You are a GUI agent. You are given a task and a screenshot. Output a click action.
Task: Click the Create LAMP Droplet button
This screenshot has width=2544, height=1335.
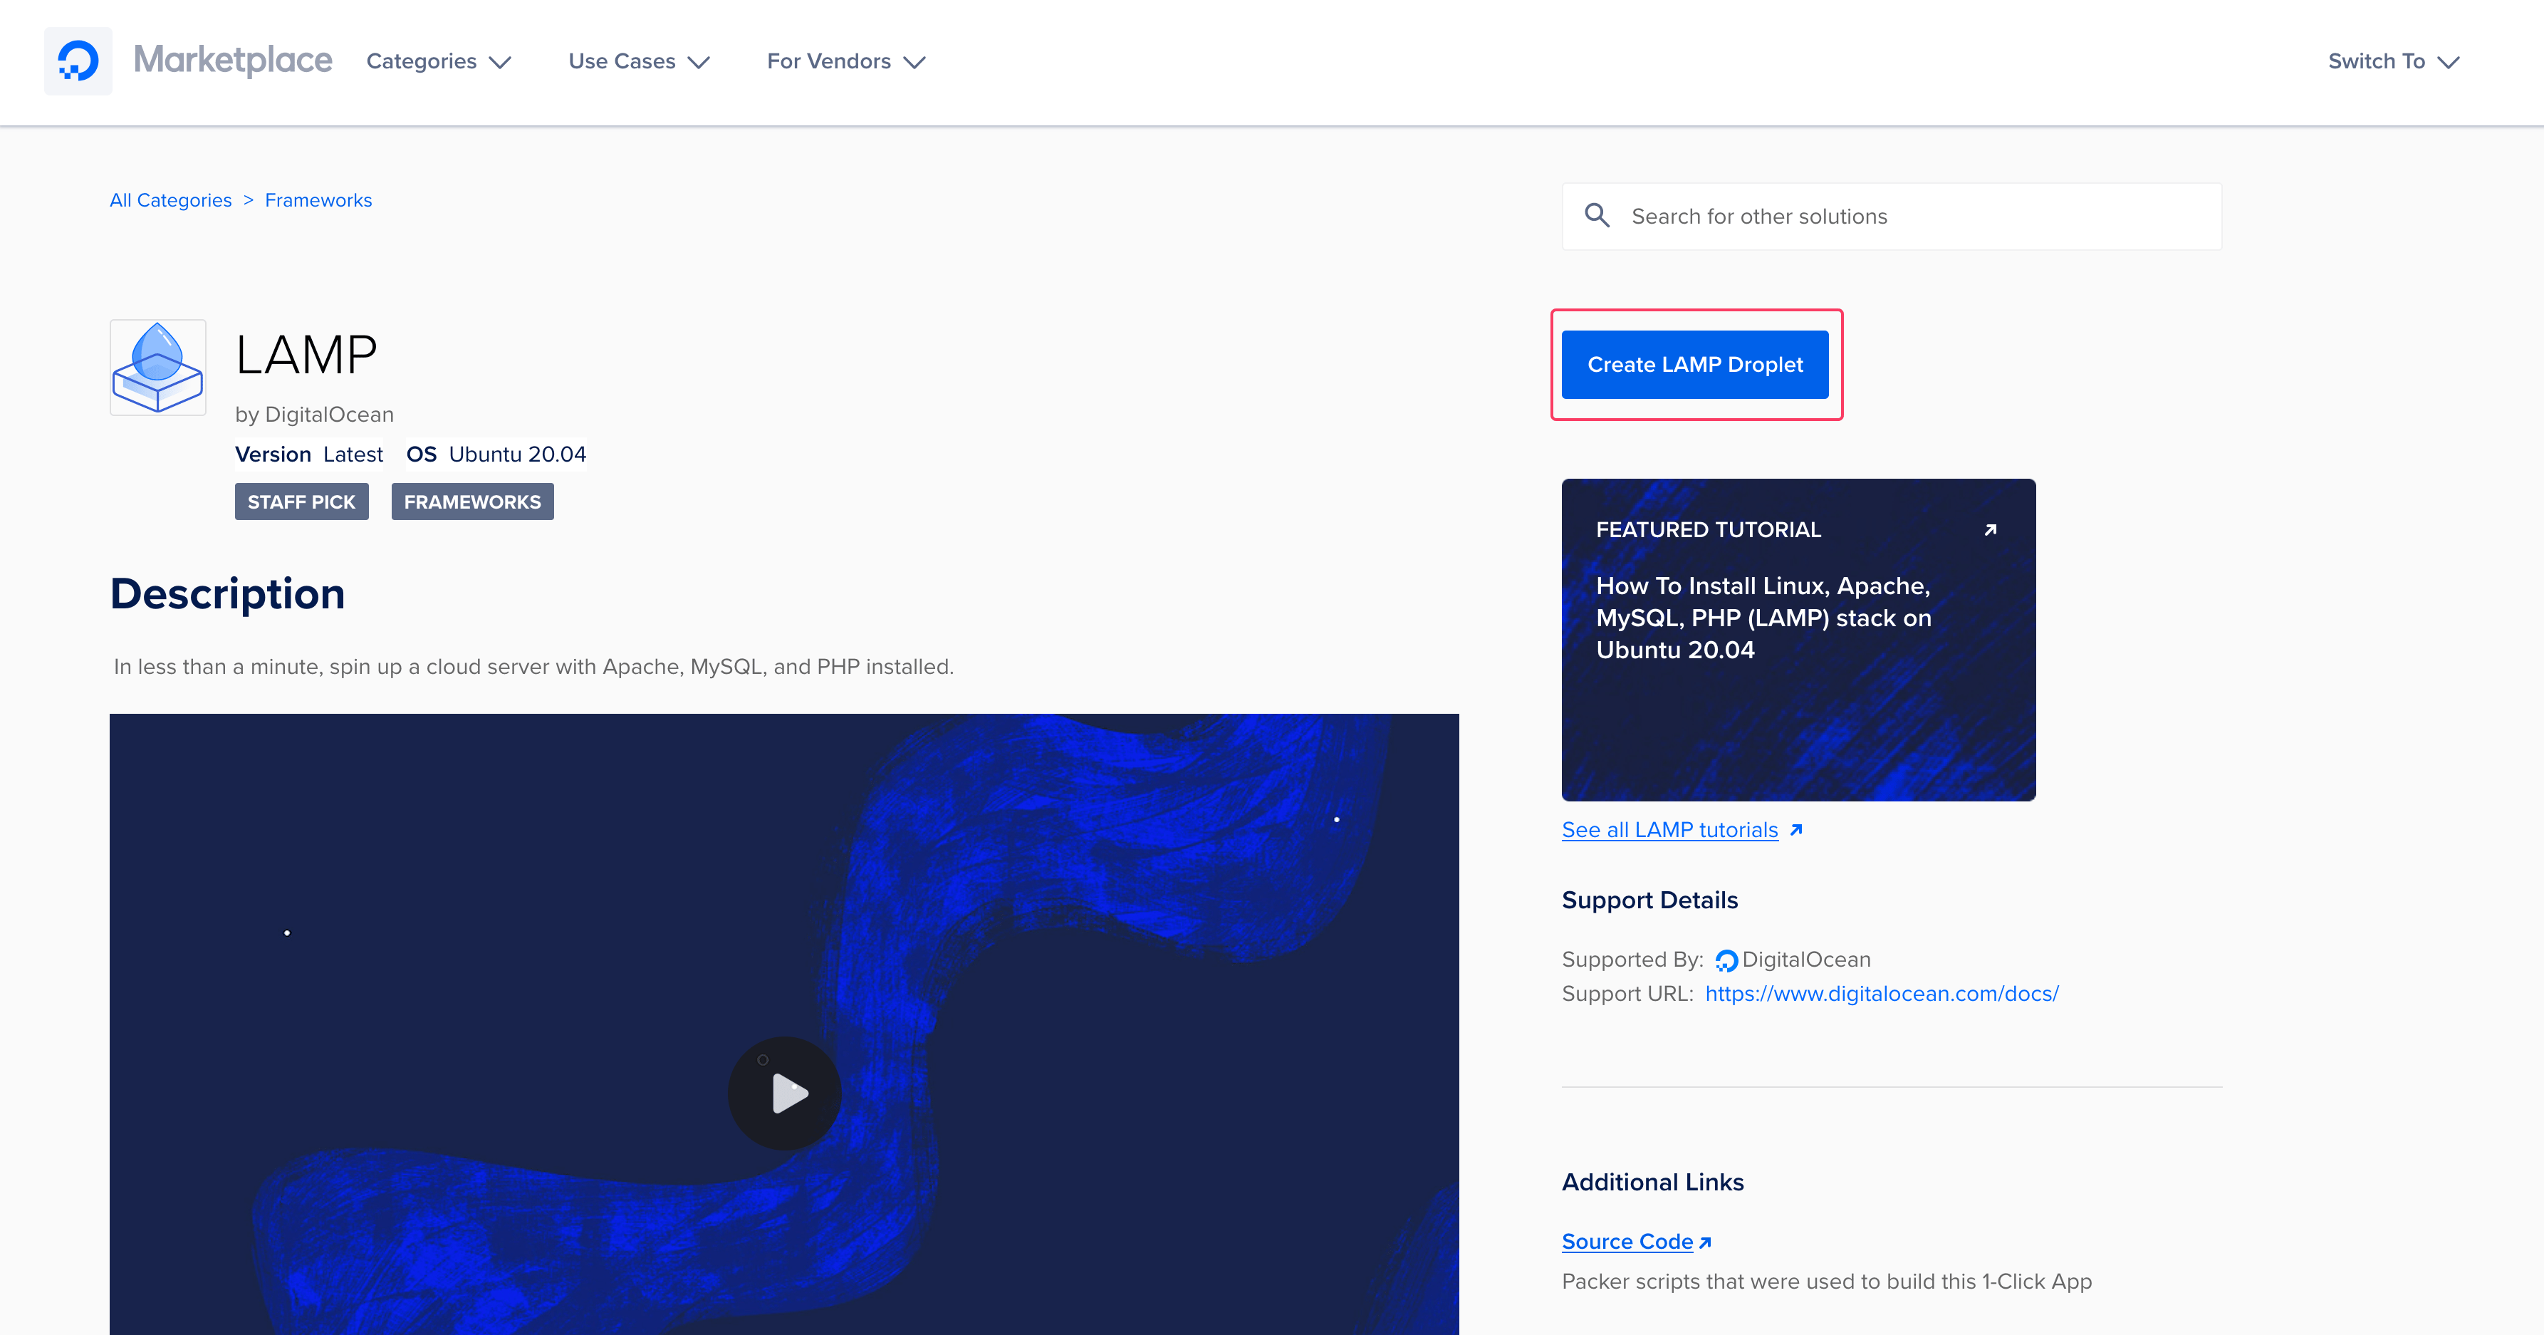[1694, 365]
